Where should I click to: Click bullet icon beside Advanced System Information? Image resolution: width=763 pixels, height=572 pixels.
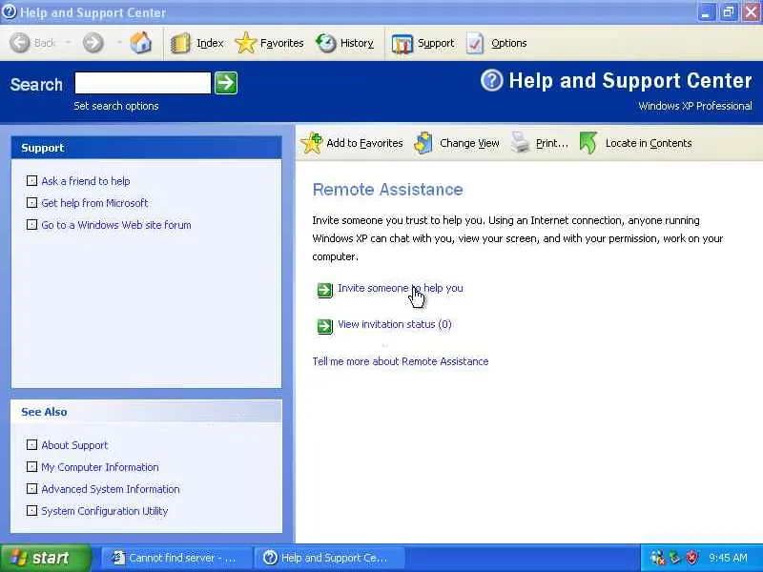(x=31, y=489)
